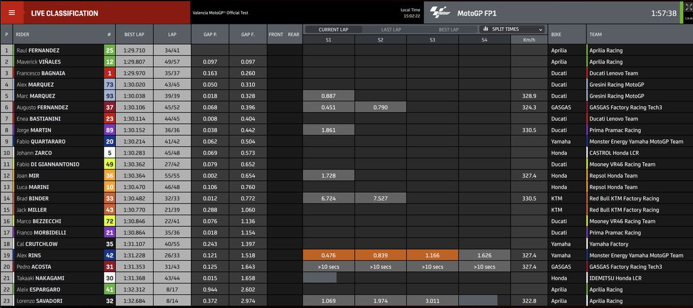
Task: Click the gap value 2.974
Action: coord(248,301)
